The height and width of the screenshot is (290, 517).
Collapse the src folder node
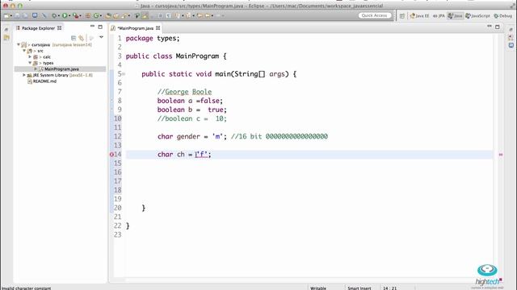coord(24,51)
